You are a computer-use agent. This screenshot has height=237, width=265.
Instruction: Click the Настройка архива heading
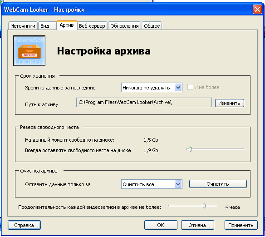tap(103, 51)
